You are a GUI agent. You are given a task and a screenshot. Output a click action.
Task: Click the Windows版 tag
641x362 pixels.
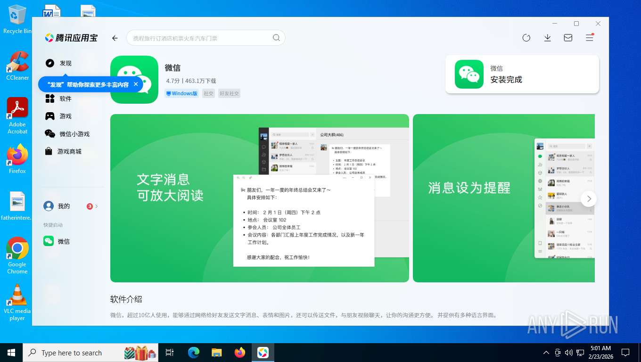coord(182,93)
